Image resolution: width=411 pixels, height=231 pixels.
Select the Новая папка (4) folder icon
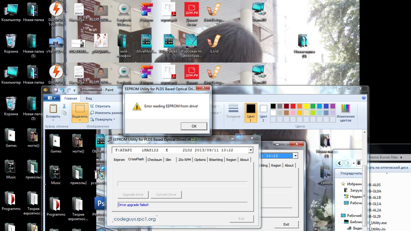(304, 46)
